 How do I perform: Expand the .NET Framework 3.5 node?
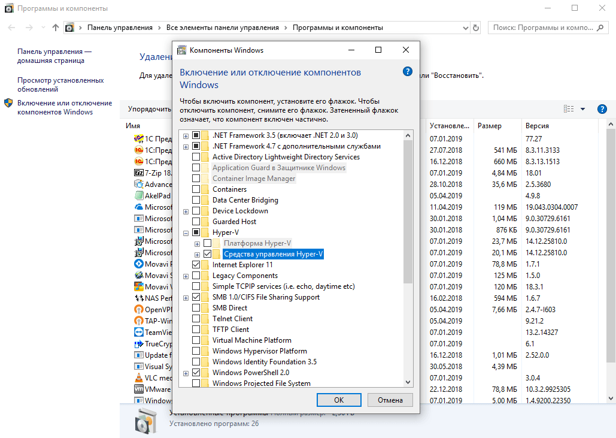tap(186, 135)
